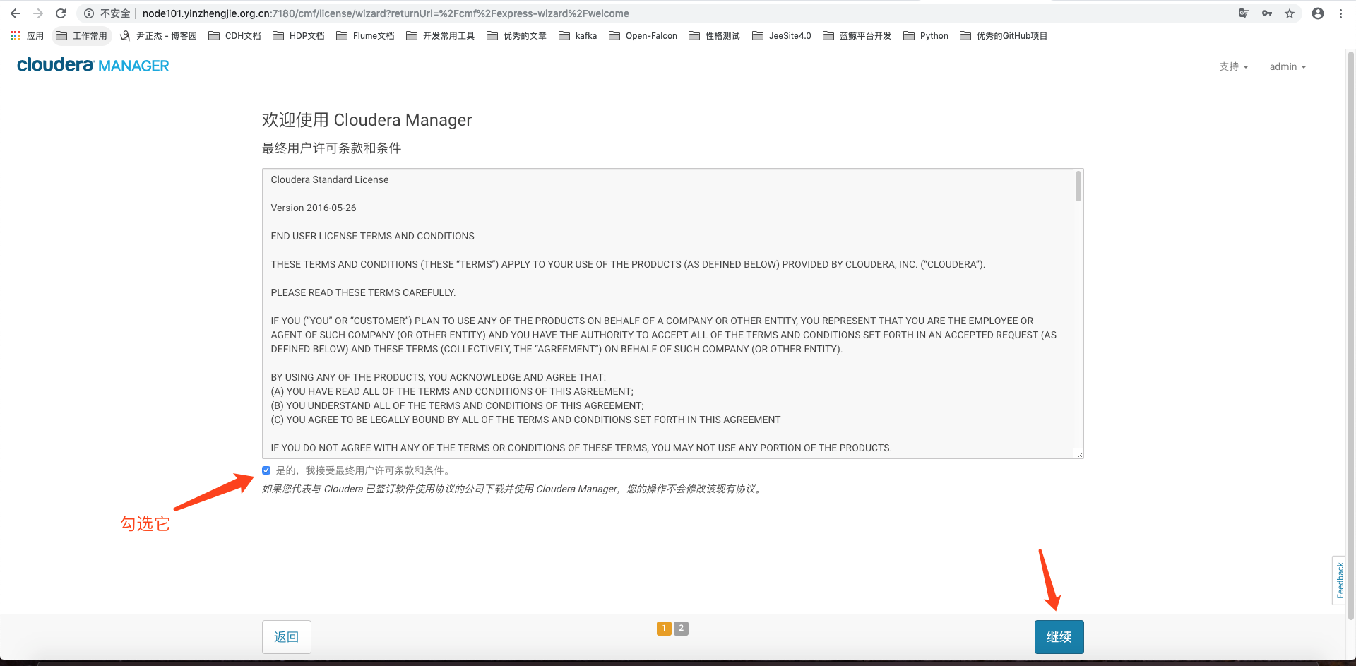
Task: Click the license text scrollbar thumb
Action: point(1078,186)
